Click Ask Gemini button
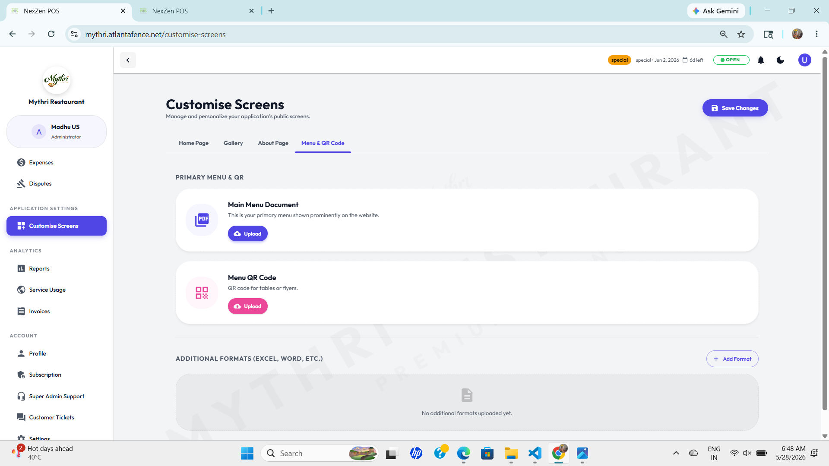 tap(716, 11)
